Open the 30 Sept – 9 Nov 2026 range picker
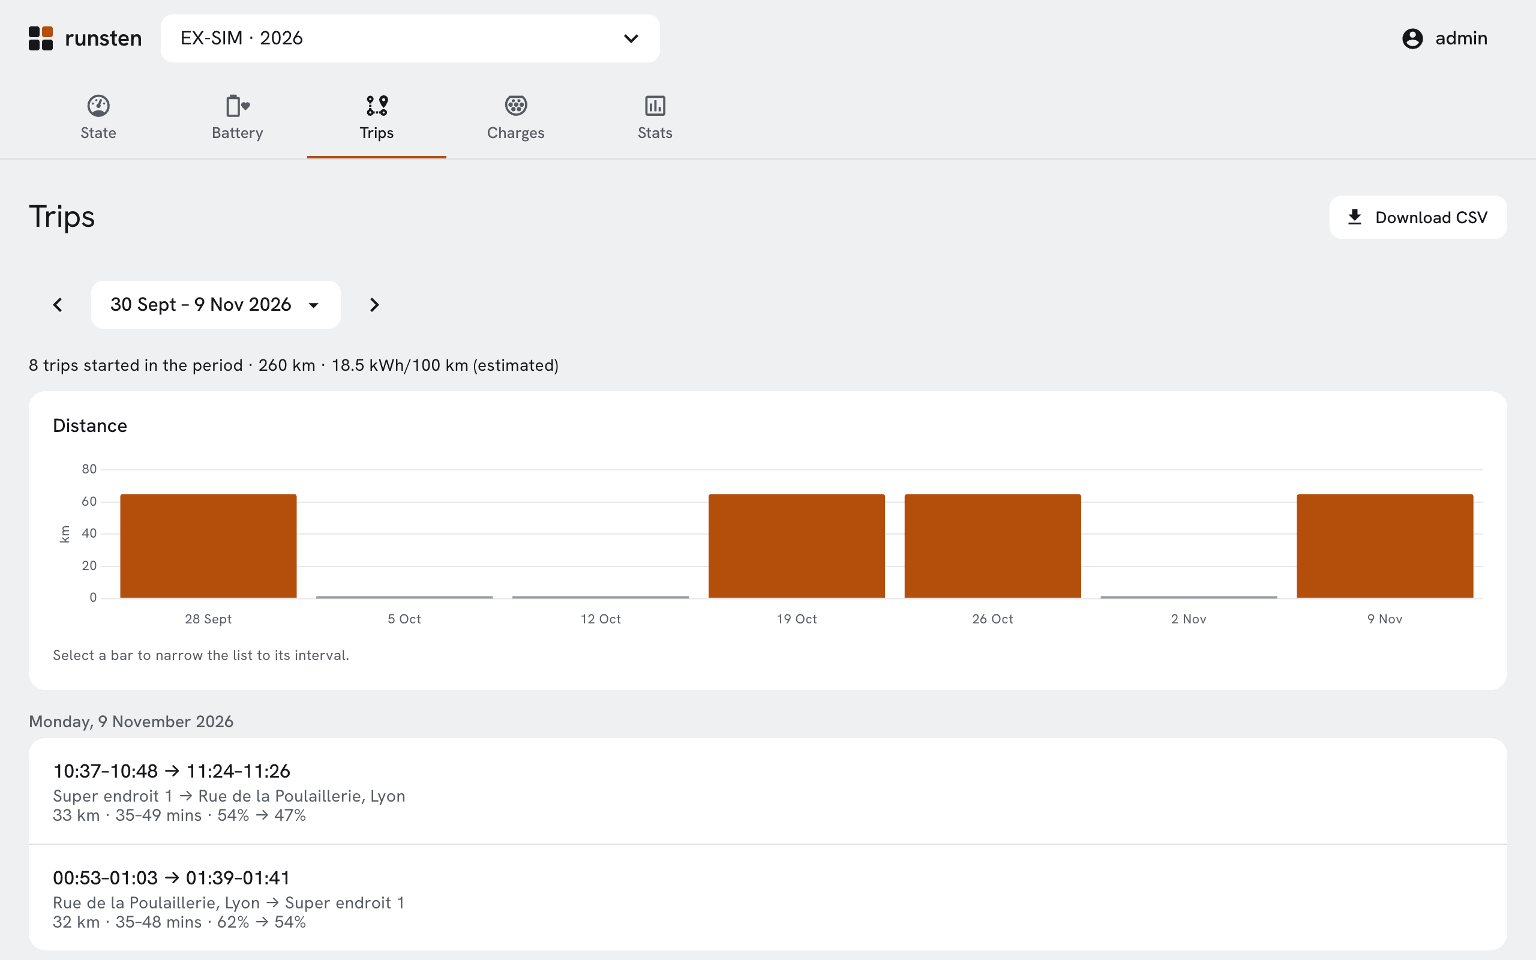The image size is (1536, 960). [x=216, y=305]
